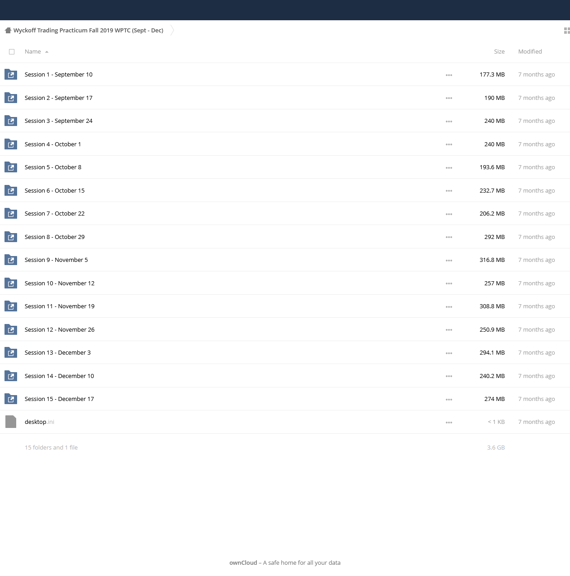Open the folder named Session 8 - October 29
The width and height of the screenshot is (570, 576).
(x=54, y=237)
